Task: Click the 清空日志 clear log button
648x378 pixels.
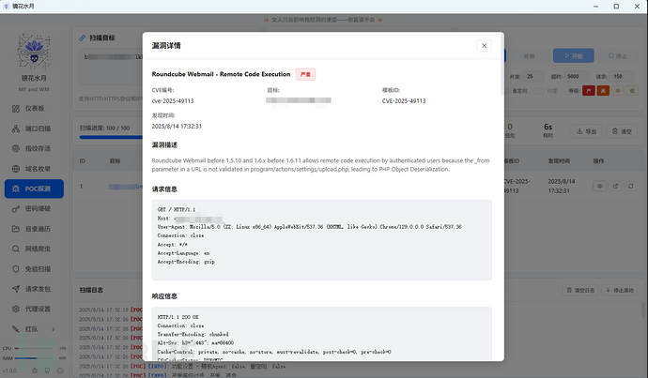Action: tap(581, 290)
